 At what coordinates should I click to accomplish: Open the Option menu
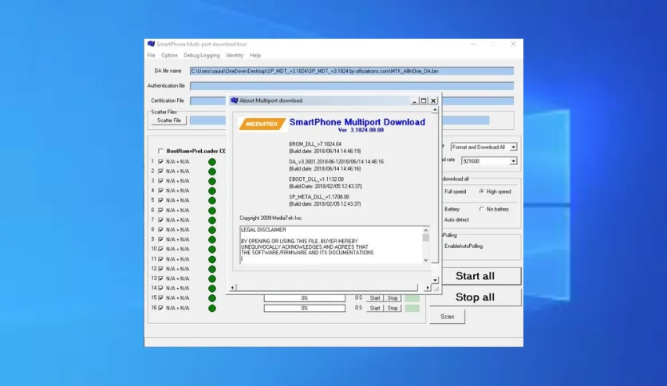tap(169, 55)
